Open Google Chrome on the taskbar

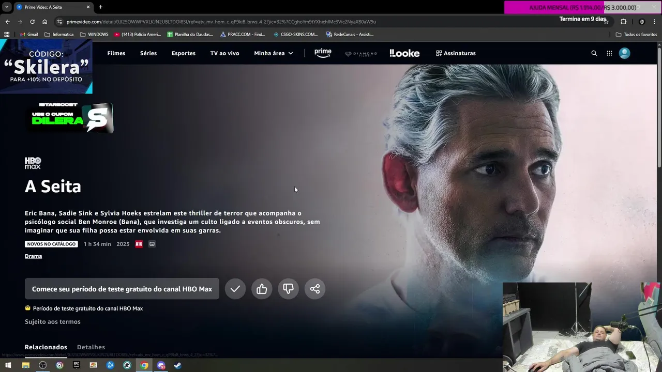[x=144, y=365]
